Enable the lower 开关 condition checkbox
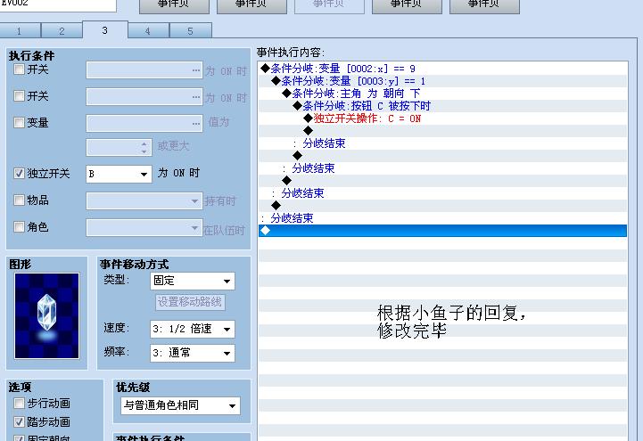643x441 pixels. pos(19,96)
